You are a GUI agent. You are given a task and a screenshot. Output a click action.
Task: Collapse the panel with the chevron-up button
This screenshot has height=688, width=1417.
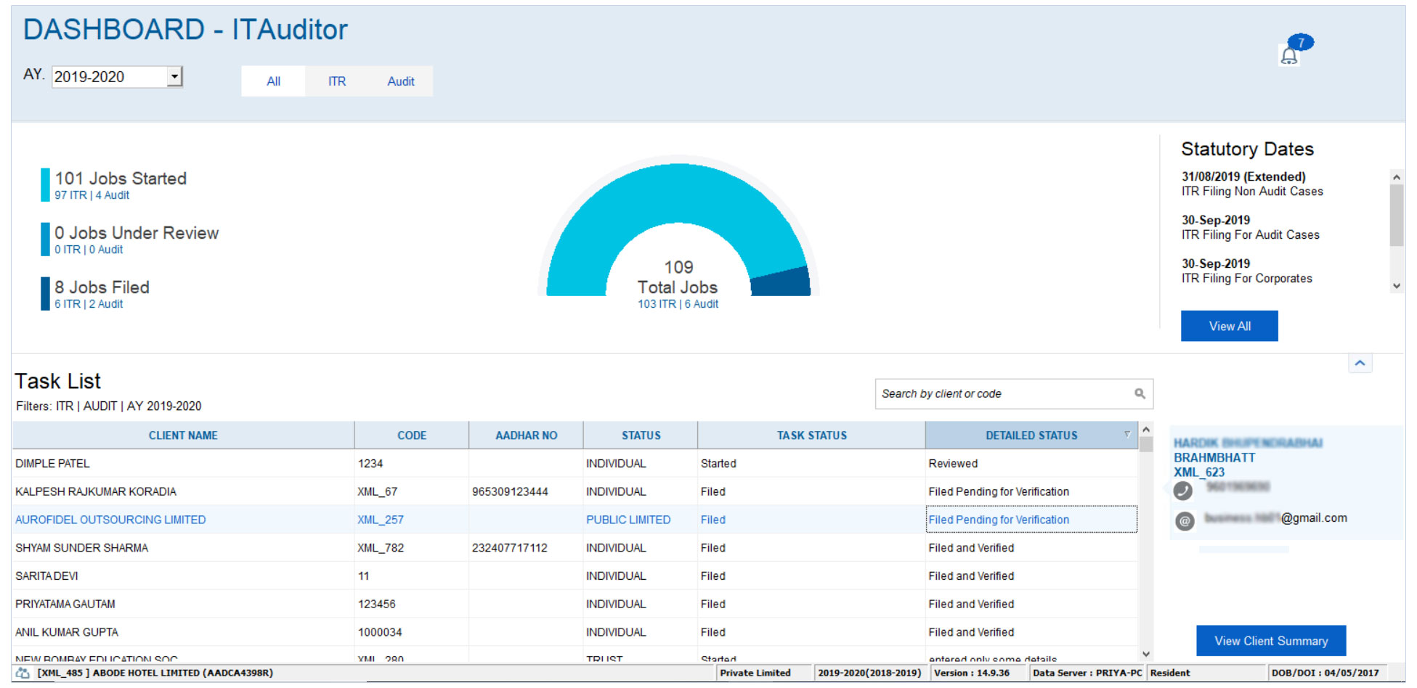pyautogui.click(x=1360, y=363)
